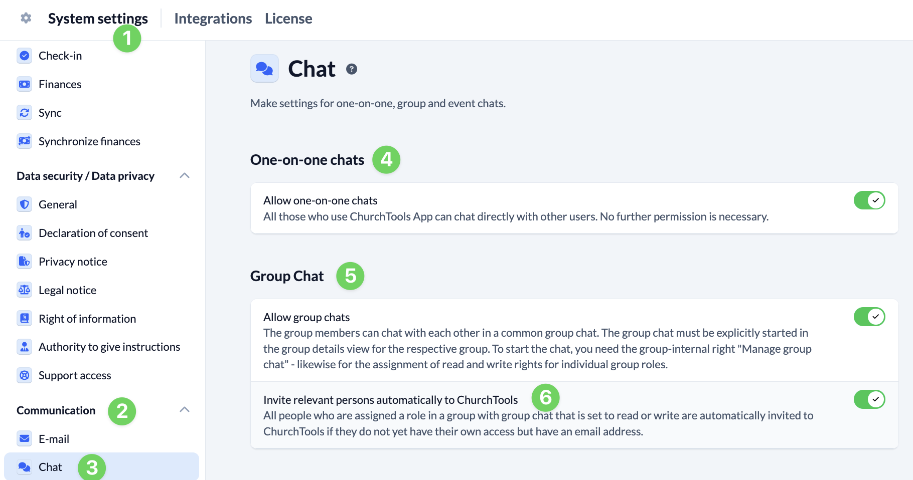
Task: Click the E-mail envelope icon
Action: (x=24, y=439)
